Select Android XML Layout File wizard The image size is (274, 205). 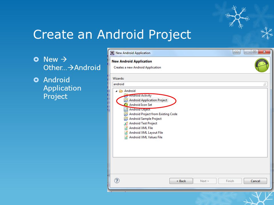(146, 133)
